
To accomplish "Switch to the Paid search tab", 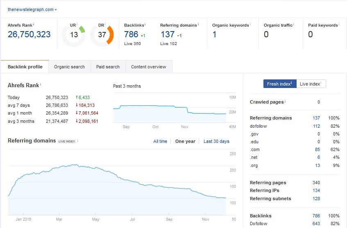I will click(x=108, y=67).
